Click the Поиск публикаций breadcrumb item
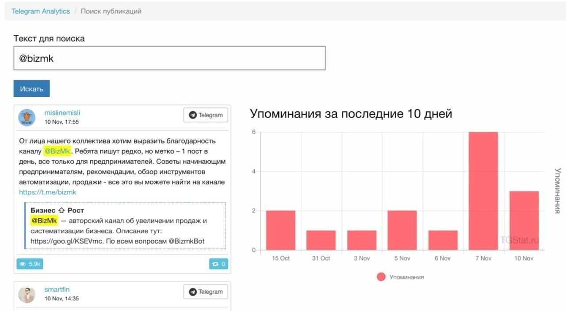This screenshot has height=311, width=566. [111, 11]
